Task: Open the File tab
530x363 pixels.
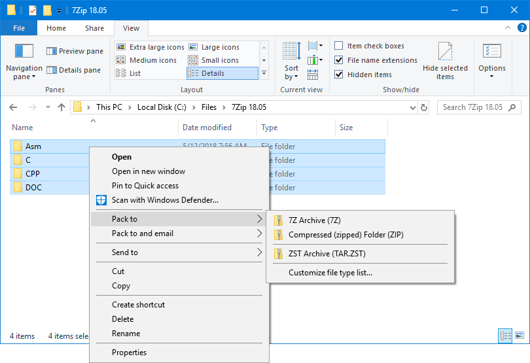Action: tap(19, 28)
